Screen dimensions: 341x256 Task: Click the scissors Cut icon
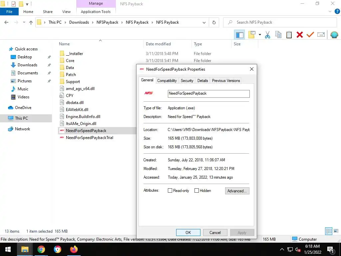point(268,35)
